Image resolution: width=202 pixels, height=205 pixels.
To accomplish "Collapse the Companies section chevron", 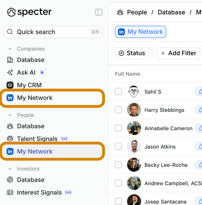I will [x=10, y=49].
